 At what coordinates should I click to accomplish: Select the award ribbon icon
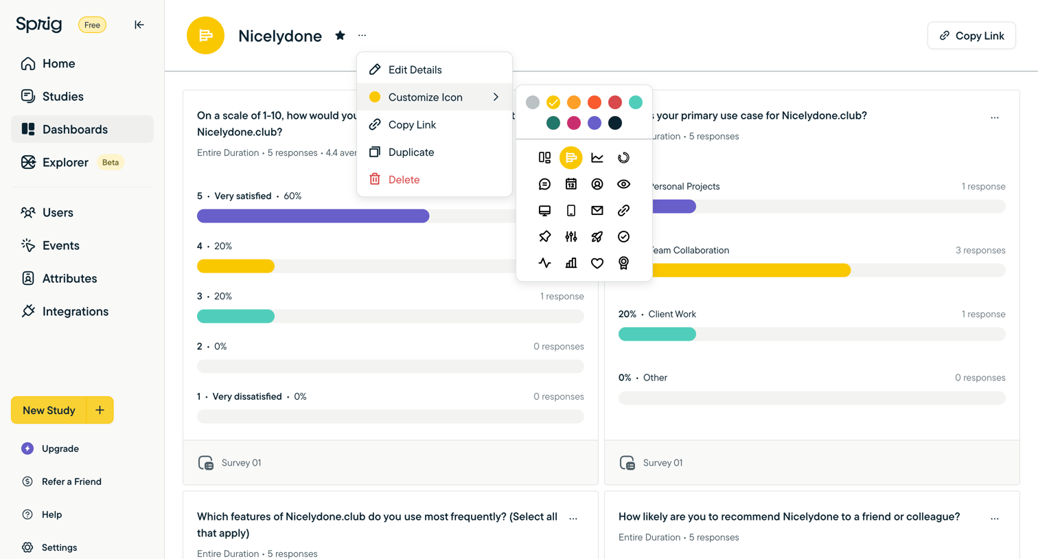pyautogui.click(x=623, y=263)
